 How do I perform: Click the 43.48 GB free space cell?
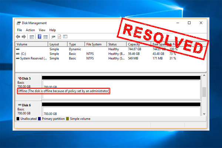tap(158, 54)
